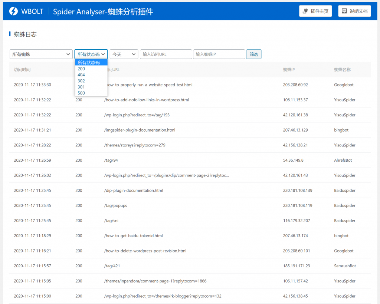Select 200 in the status code list
Screen dimensions: 380x304
81,69
